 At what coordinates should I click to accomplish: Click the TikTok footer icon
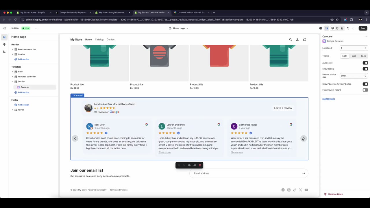[295, 190]
